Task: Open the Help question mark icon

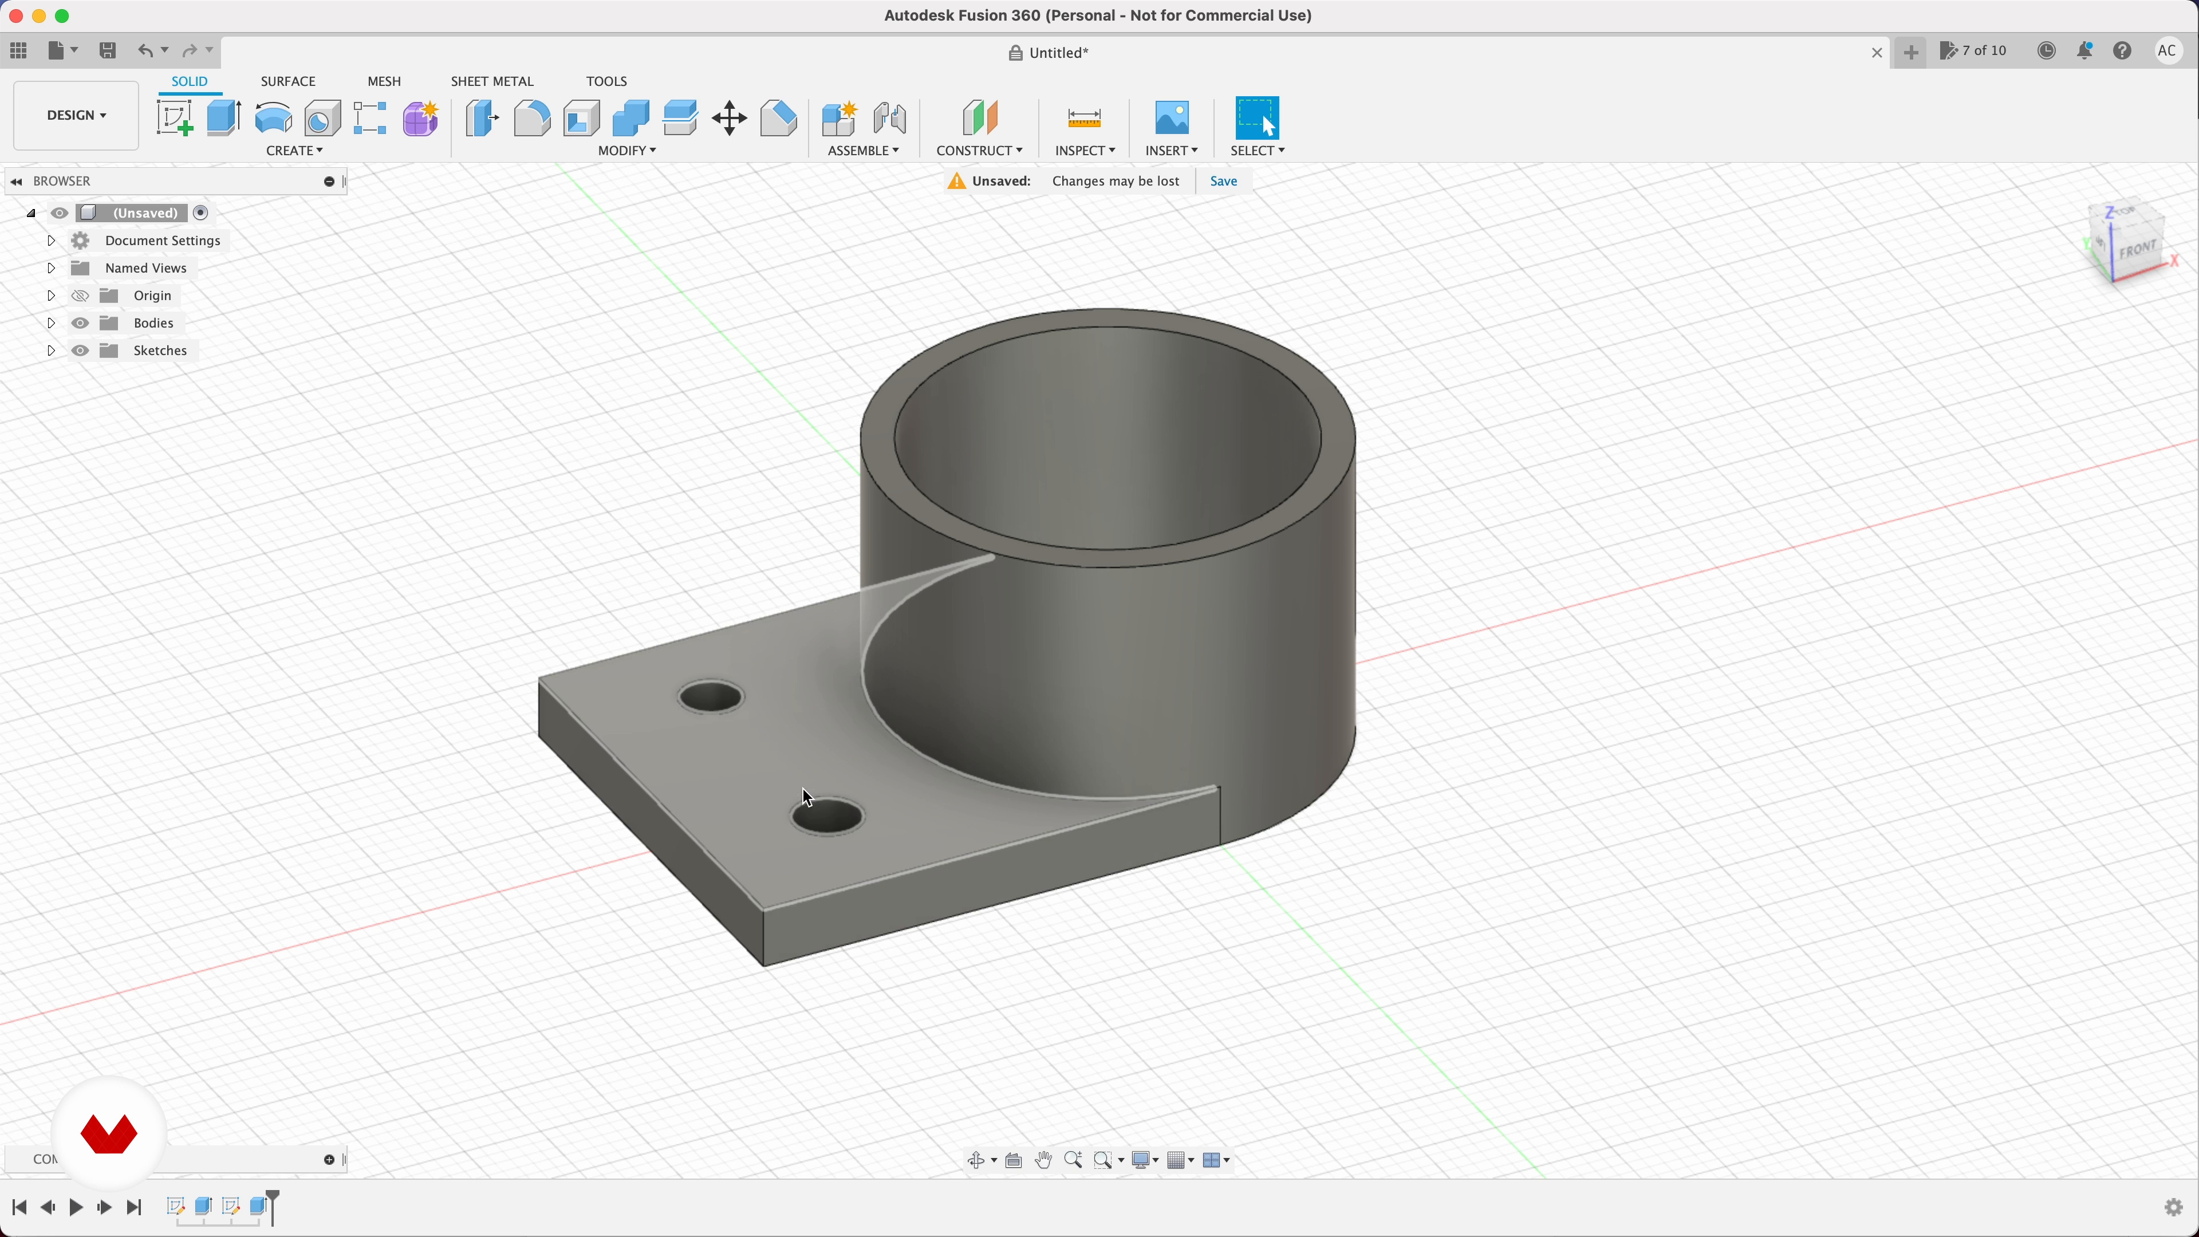Action: tap(2123, 51)
